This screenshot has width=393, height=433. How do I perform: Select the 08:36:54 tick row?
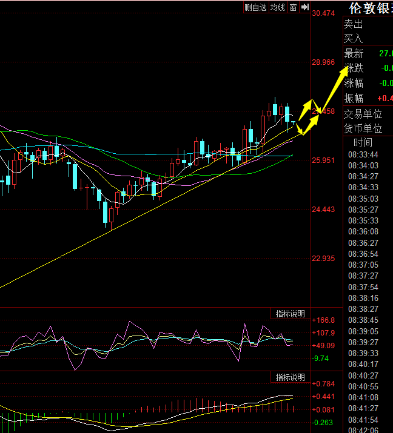[363, 254]
